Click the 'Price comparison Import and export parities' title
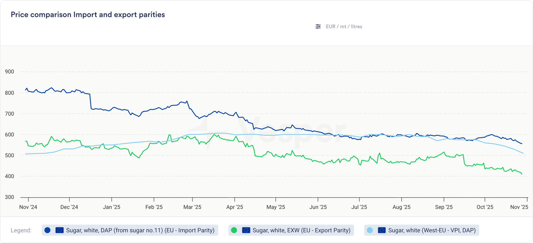This screenshot has height=243, width=533. (x=88, y=15)
